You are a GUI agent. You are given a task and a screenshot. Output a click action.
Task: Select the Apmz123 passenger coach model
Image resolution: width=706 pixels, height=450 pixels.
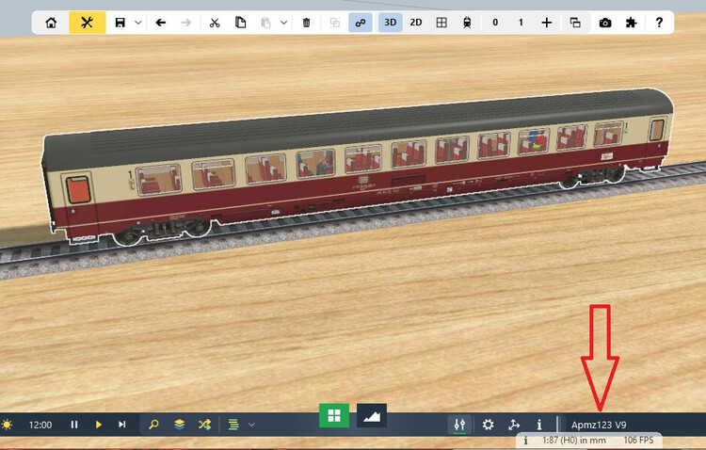tap(356, 167)
